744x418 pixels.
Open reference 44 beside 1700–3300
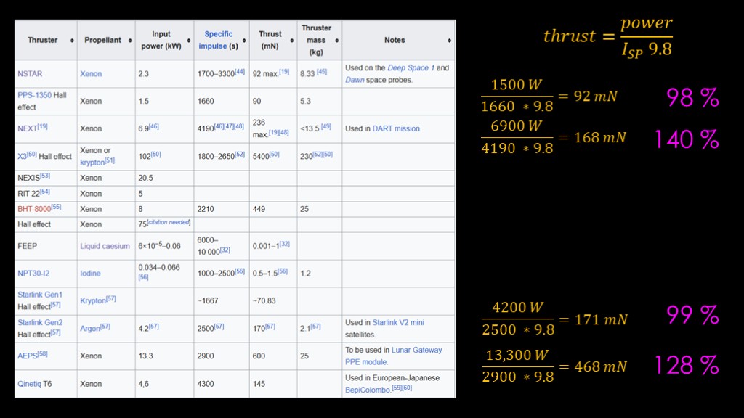(x=240, y=72)
